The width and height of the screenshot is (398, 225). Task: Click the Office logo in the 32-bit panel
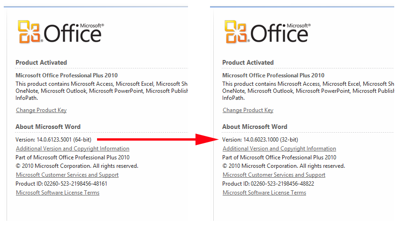[x=268, y=32]
